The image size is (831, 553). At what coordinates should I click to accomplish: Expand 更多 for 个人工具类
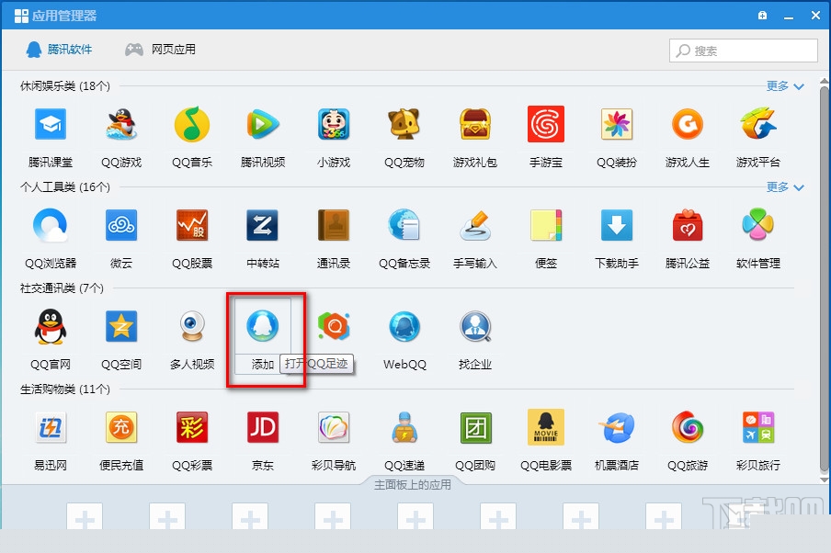[x=785, y=187]
